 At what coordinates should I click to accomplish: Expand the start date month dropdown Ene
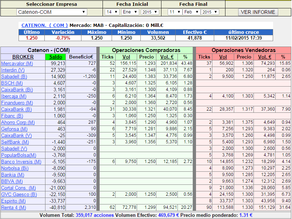[130, 12]
